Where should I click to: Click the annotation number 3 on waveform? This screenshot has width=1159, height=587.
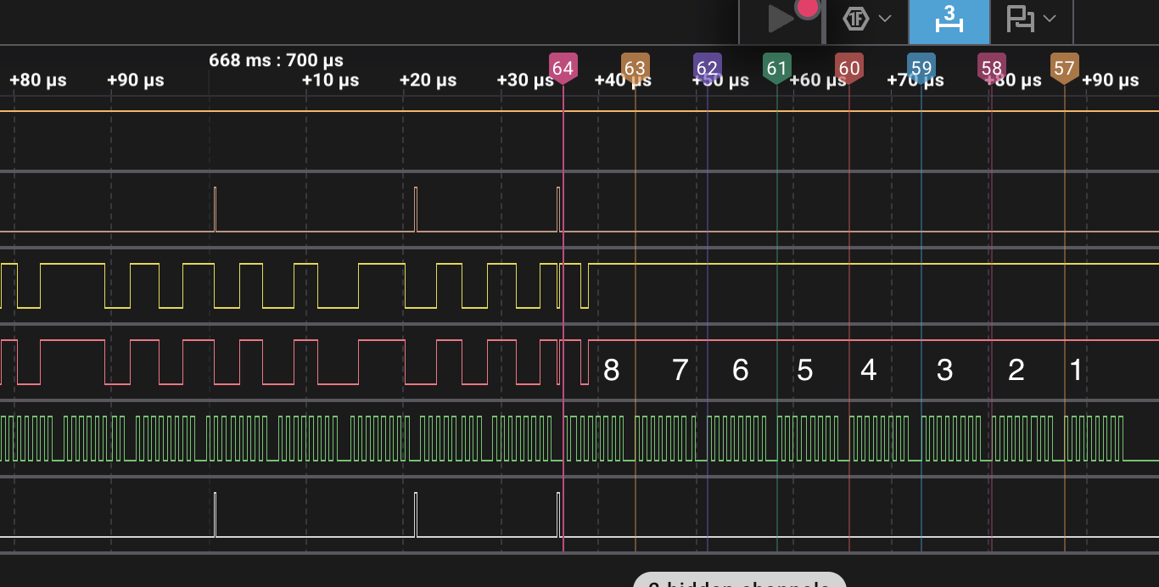coord(944,370)
